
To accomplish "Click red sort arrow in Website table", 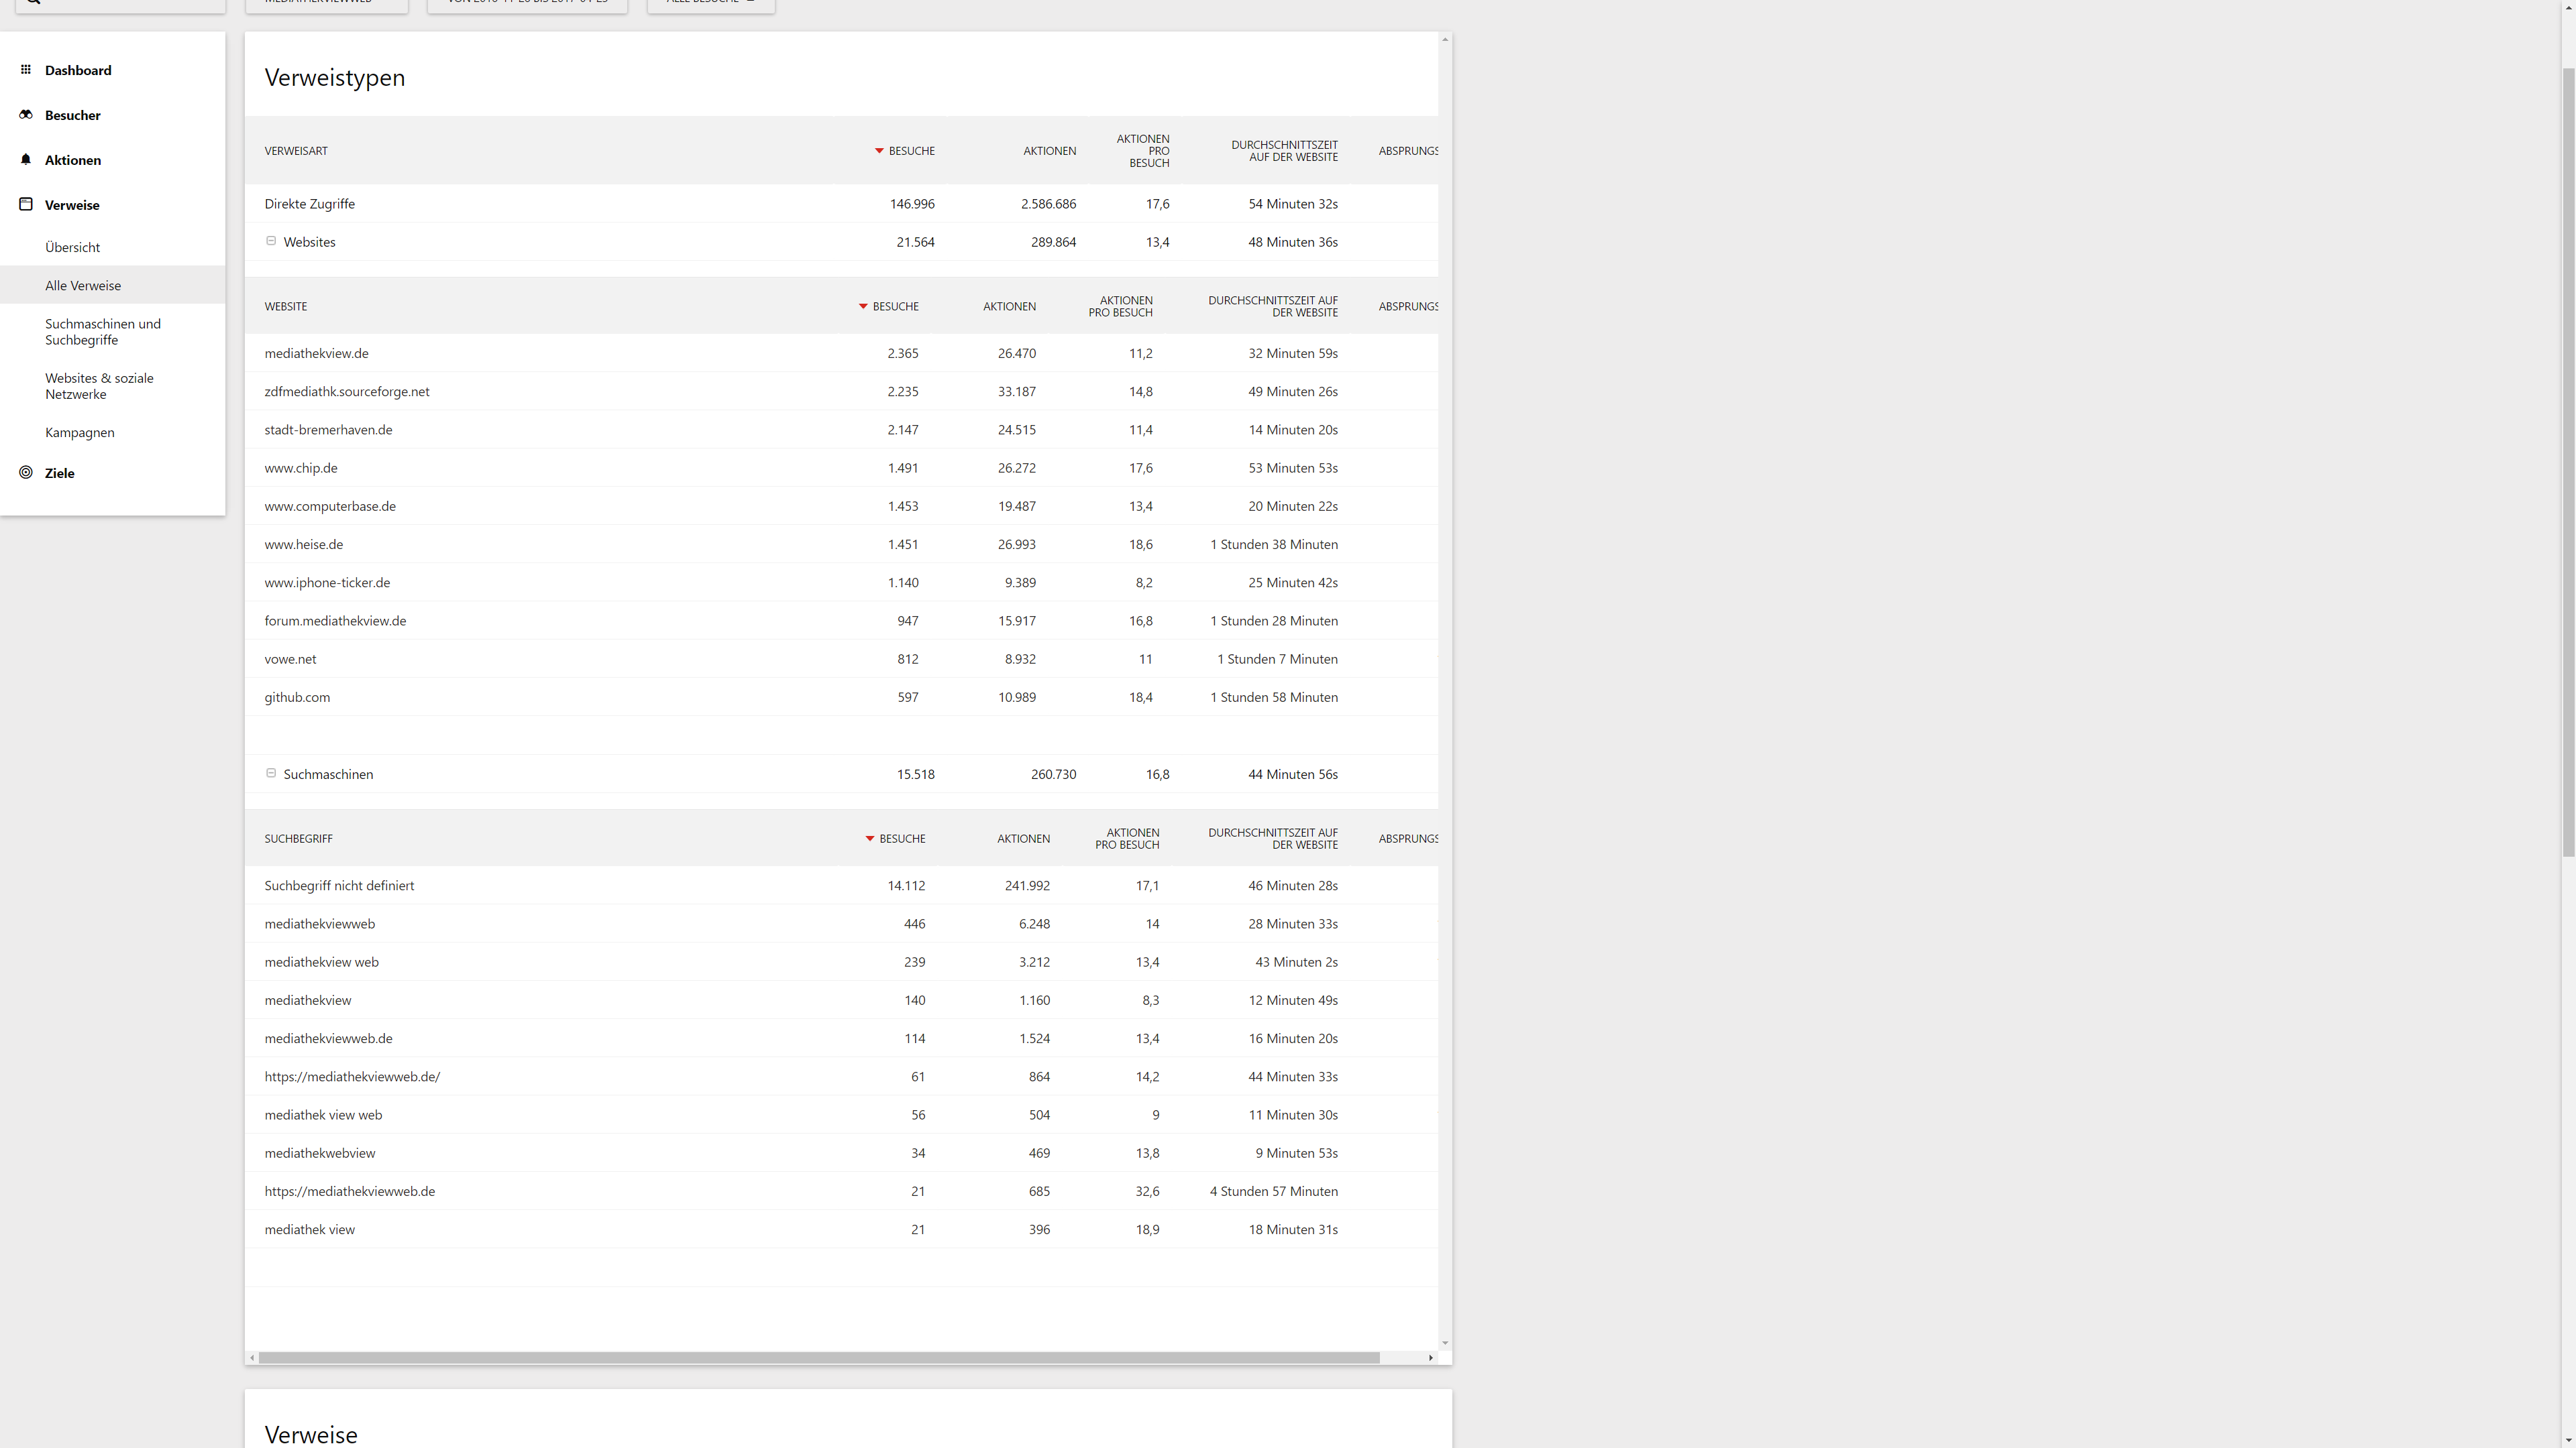I will pyautogui.click(x=863, y=307).
